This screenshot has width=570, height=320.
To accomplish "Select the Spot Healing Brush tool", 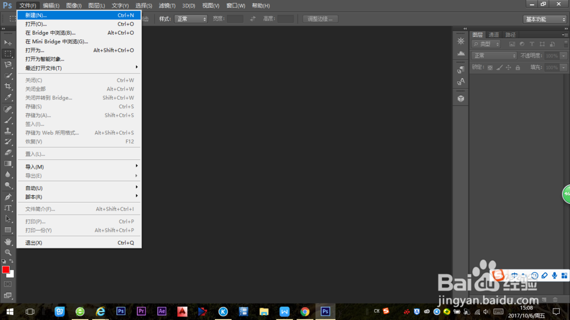I will click(7, 109).
